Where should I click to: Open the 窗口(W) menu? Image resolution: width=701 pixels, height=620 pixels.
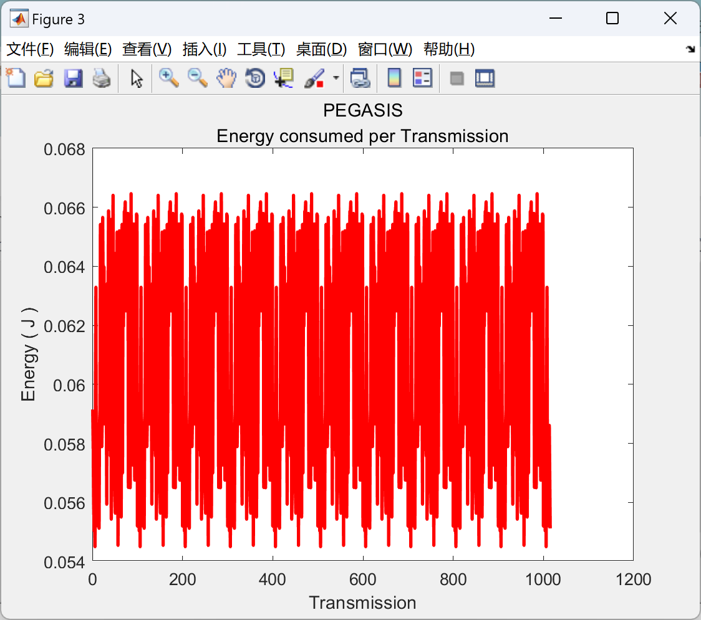pos(385,49)
